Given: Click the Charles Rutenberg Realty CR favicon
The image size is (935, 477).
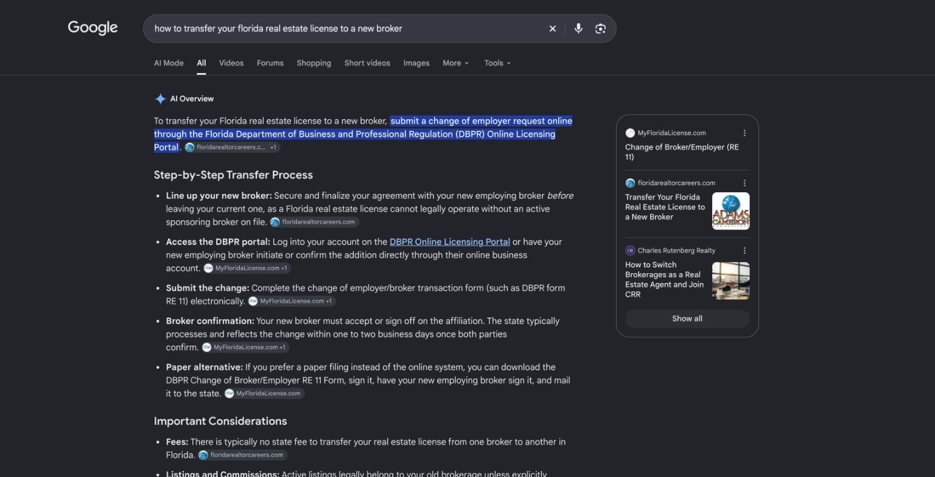Looking at the screenshot, I should coord(630,251).
